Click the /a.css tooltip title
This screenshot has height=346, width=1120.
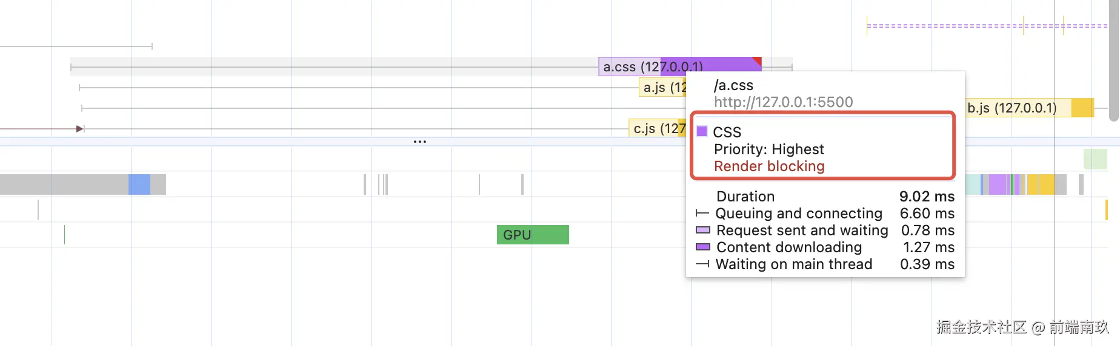pos(733,85)
